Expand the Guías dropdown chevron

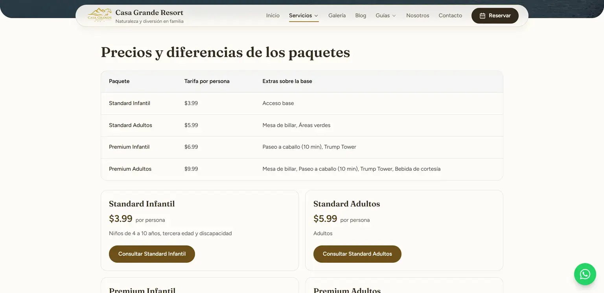(x=394, y=16)
